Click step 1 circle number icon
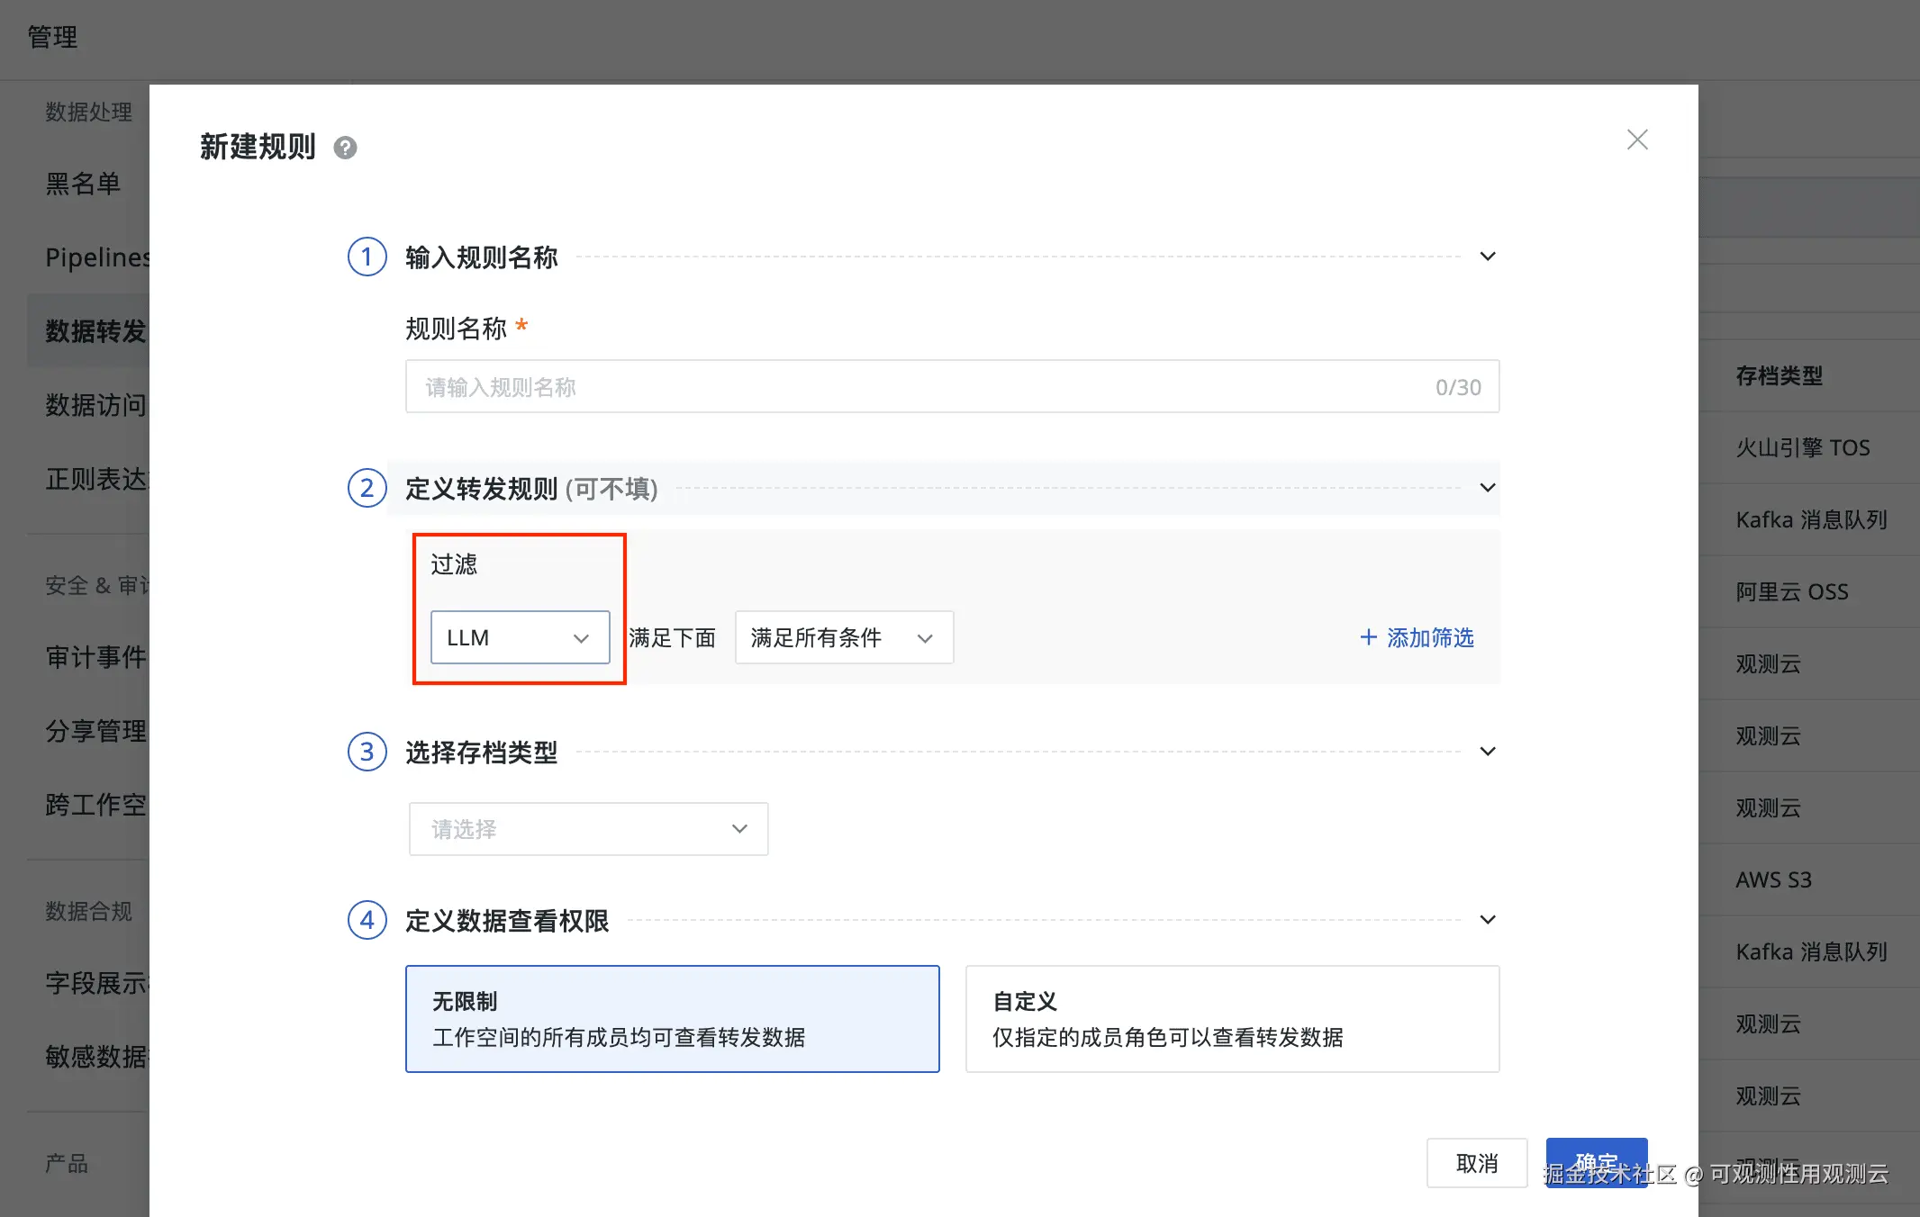This screenshot has width=1920, height=1217. tap(367, 257)
